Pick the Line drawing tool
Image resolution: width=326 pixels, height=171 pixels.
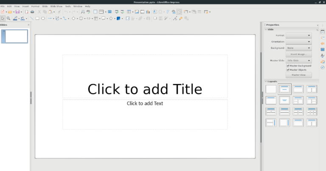click(32, 19)
